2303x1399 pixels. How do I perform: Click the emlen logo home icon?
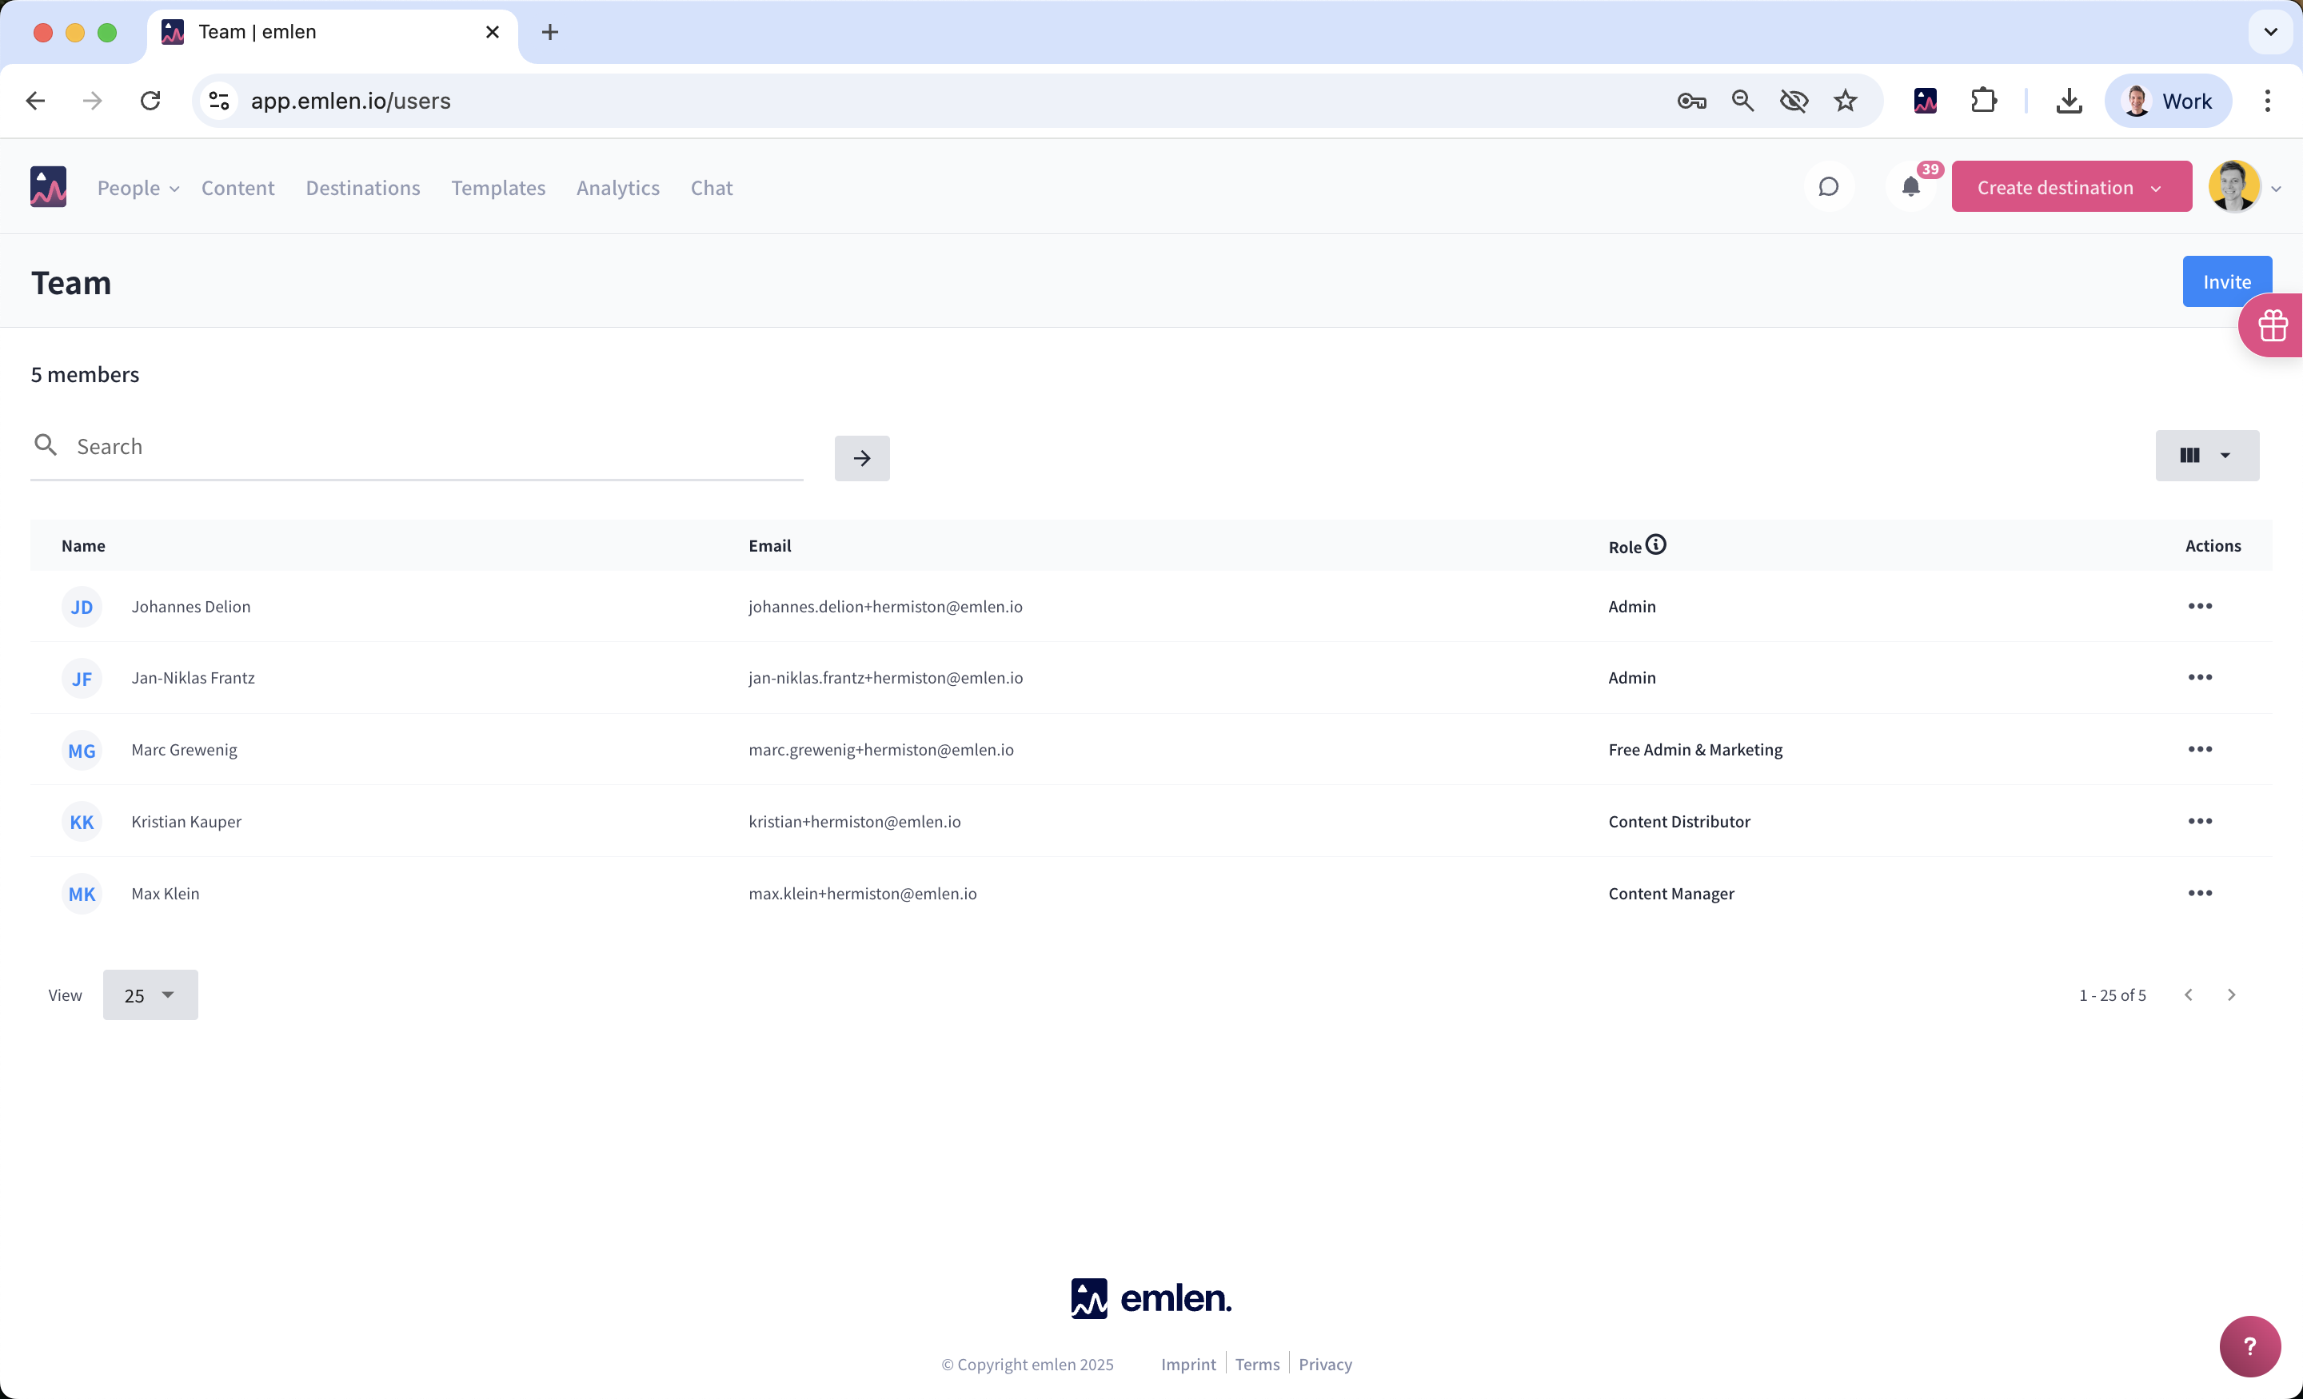click(x=49, y=187)
